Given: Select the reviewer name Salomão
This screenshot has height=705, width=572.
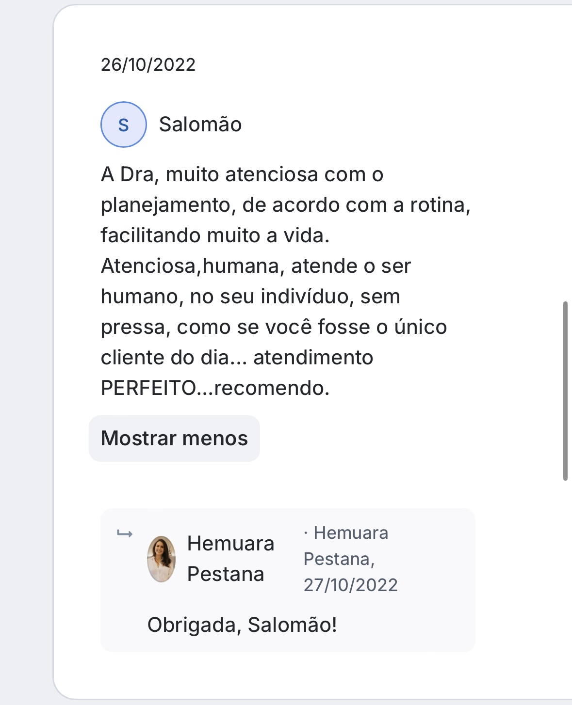Looking at the screenshot, I should [x=200, y=125].
